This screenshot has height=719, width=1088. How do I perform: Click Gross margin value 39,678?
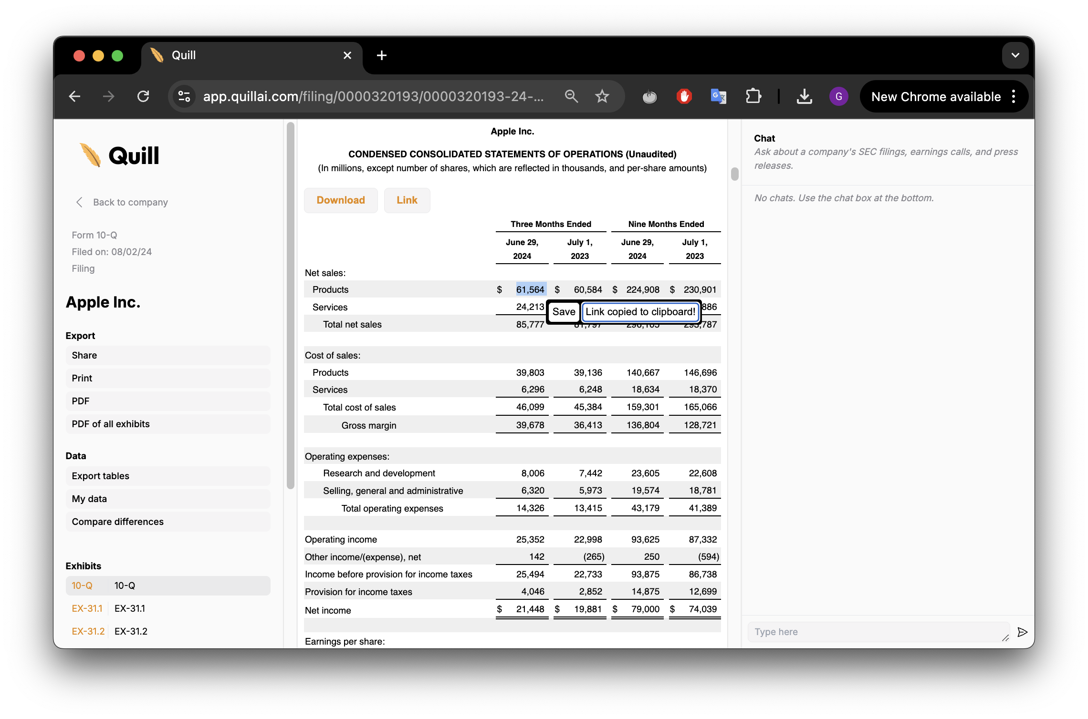click(530, 425)
